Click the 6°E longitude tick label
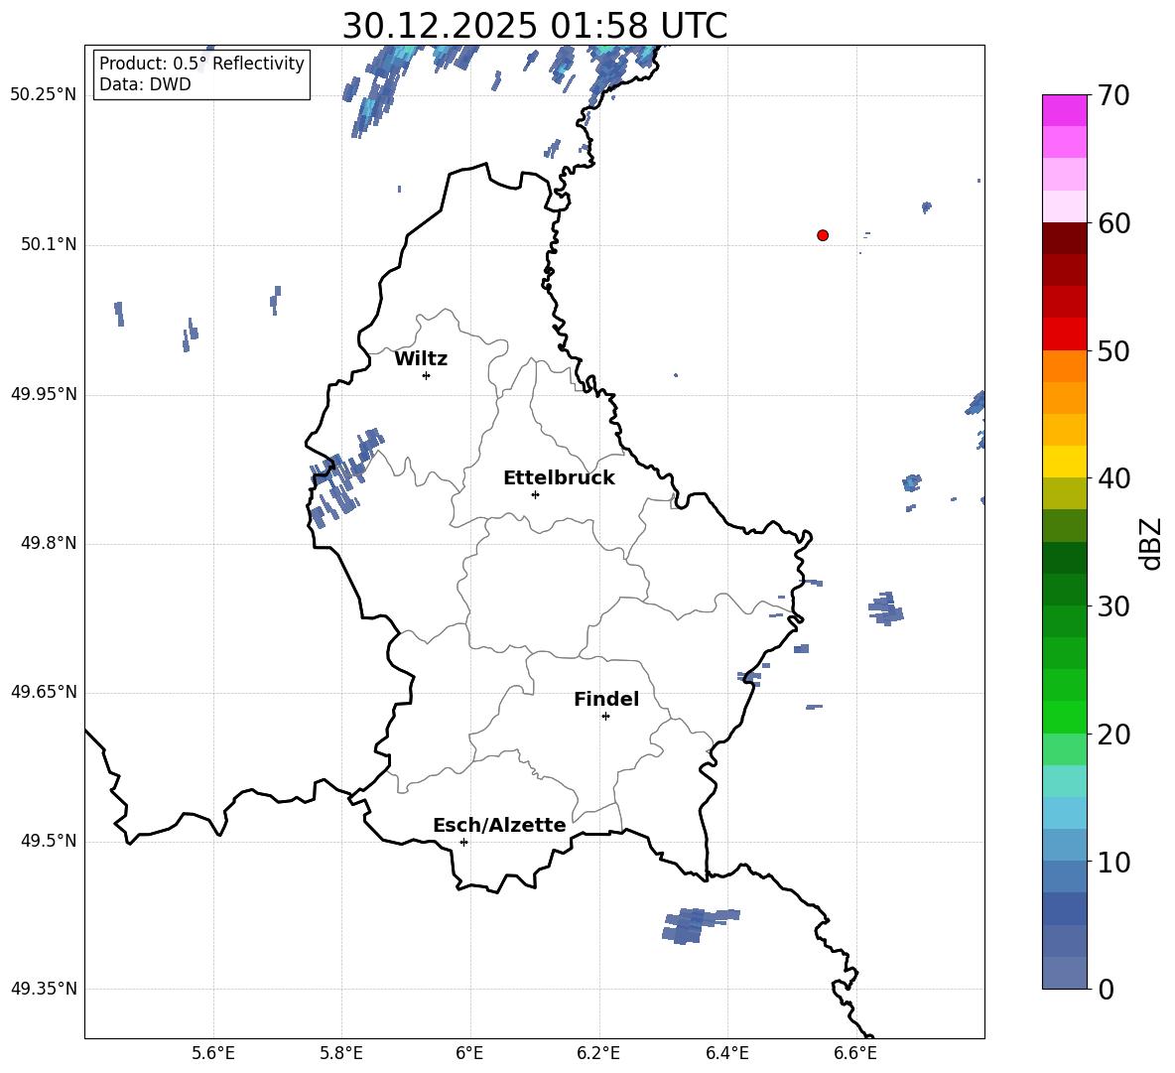Viewport: 1175px width, 1073px height. coord(469,1053)
